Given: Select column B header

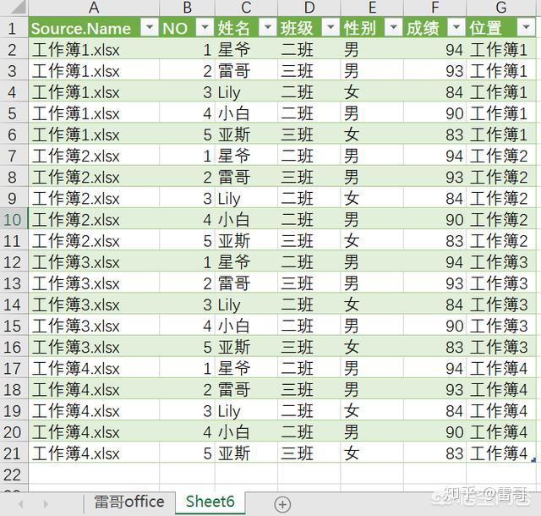Looking at the screenshot, I should coord(188,8).
